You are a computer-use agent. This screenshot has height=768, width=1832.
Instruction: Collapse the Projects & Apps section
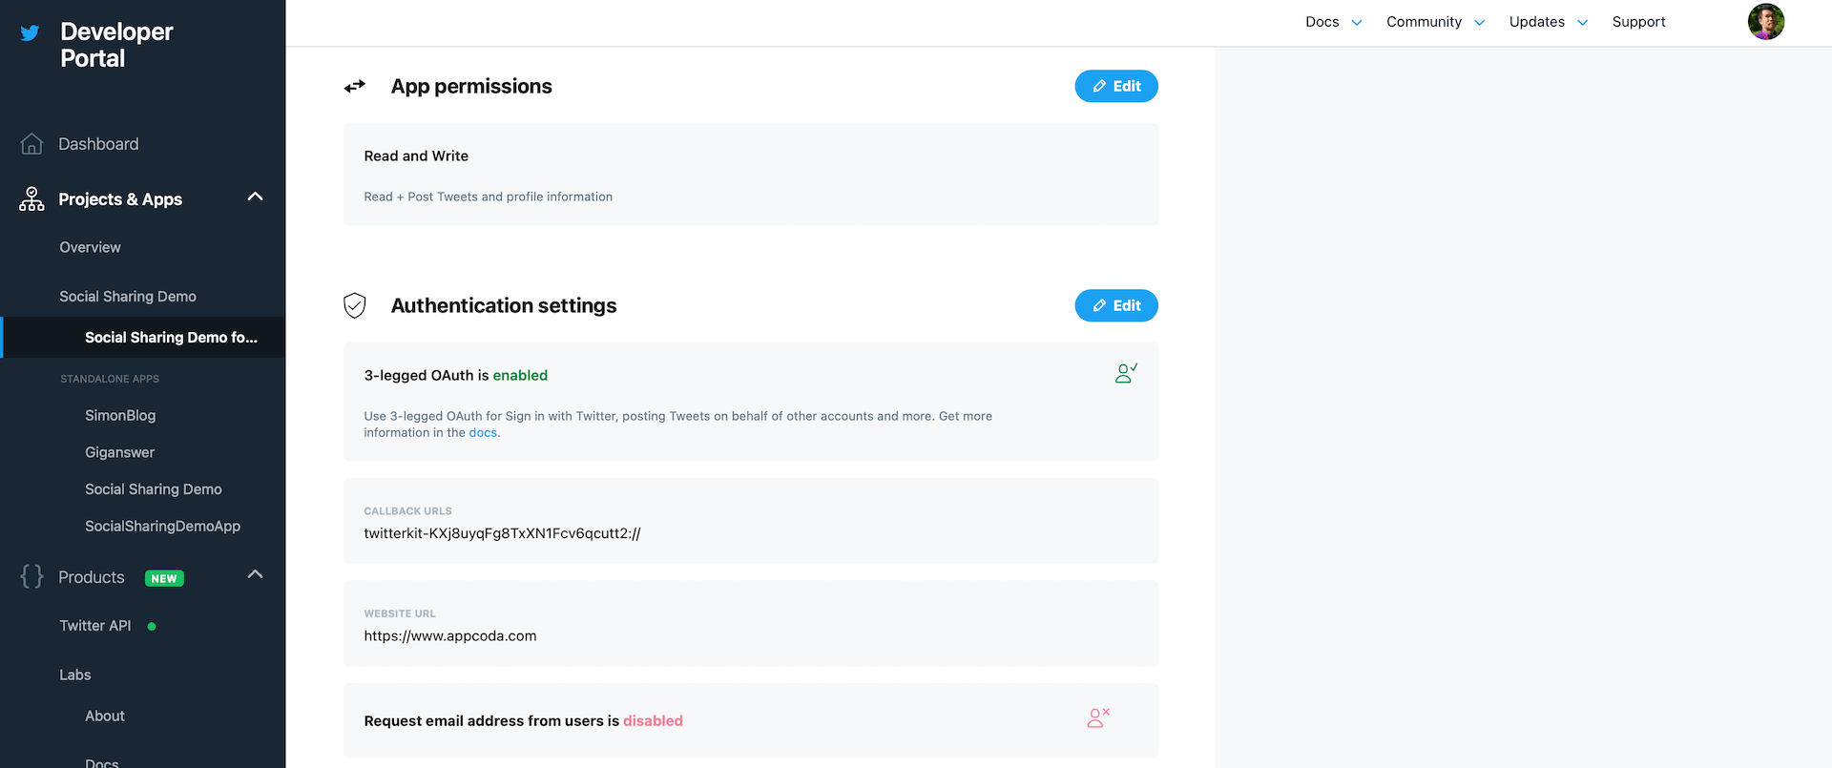(x=255, y=197)
